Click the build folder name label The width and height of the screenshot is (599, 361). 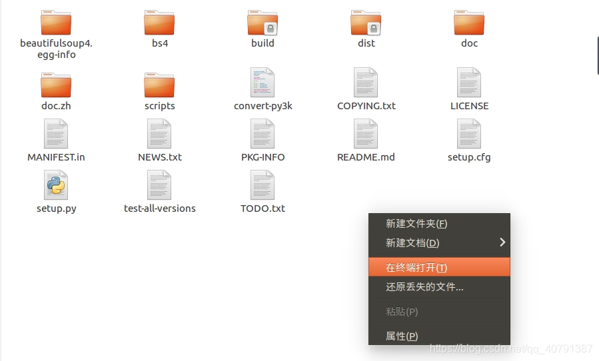tap(263, 43)
